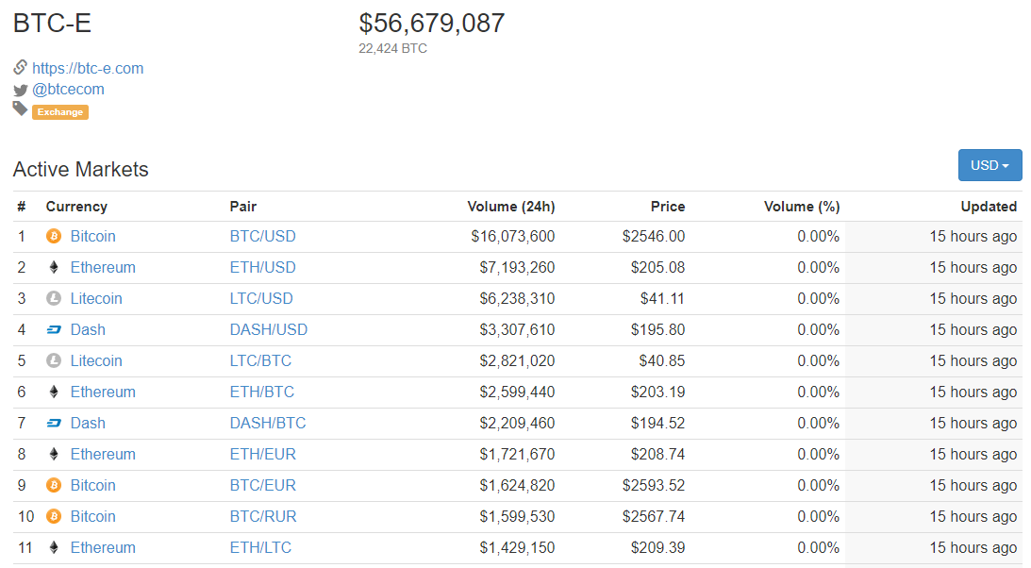The width and height of the screenshot is (1031, 568).
Task: Click the Ethereum icon in row 11
Action: (54, 547)
